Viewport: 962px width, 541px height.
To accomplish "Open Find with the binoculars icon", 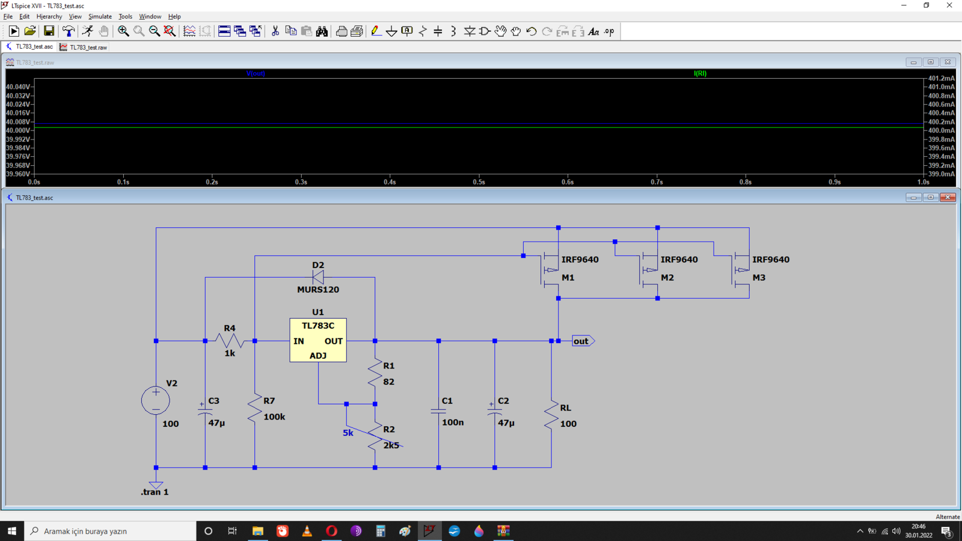I will pos(322,31).
